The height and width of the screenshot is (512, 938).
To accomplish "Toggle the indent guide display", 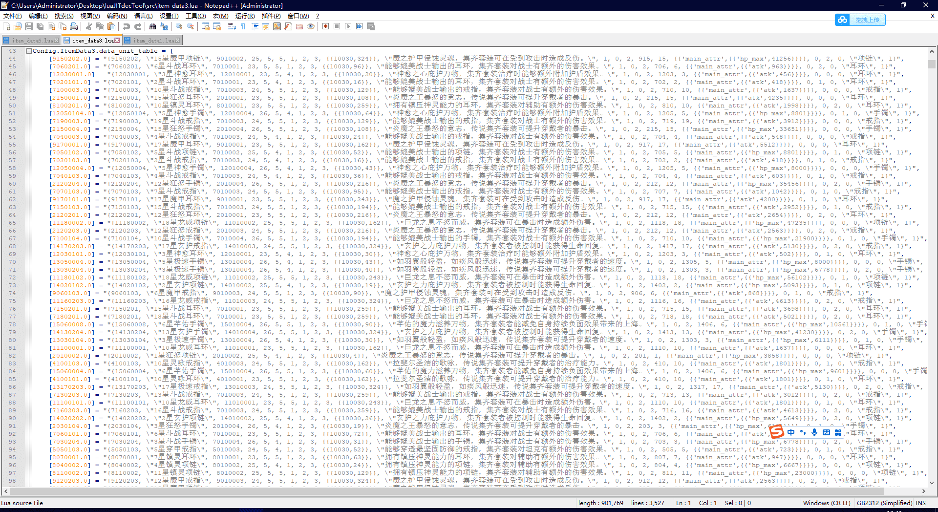I will (x=255, y=26).
